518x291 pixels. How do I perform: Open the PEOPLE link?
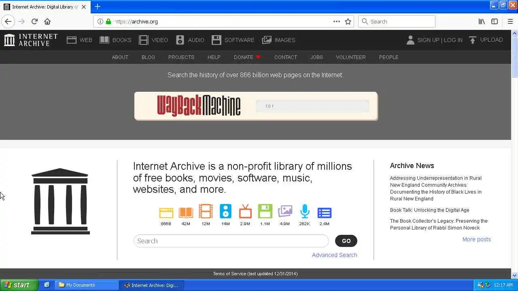click(389, 57)
